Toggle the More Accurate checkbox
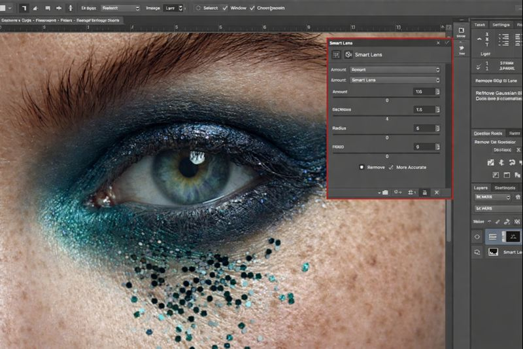This screenshot has height=349, width=523. coord(391,167)
